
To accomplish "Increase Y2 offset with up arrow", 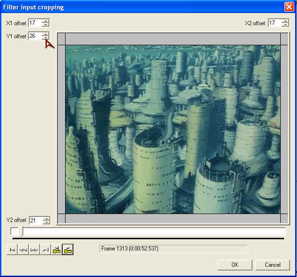I will click(46, 219).
